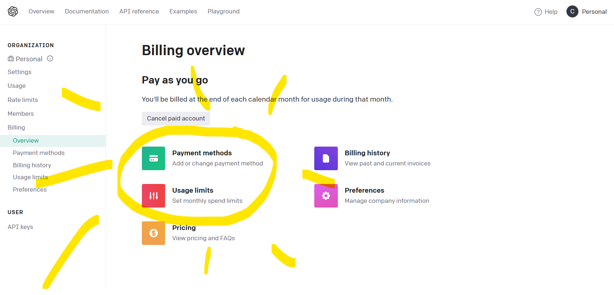Viewport: 614px width, 295px height.
Task: Select API keys in the sidebar
Action: click(20, 227)
